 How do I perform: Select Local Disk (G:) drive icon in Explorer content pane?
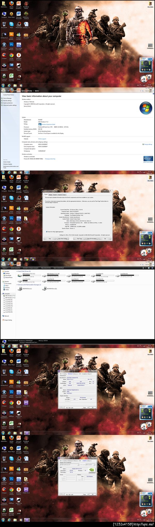pos(118,275)
